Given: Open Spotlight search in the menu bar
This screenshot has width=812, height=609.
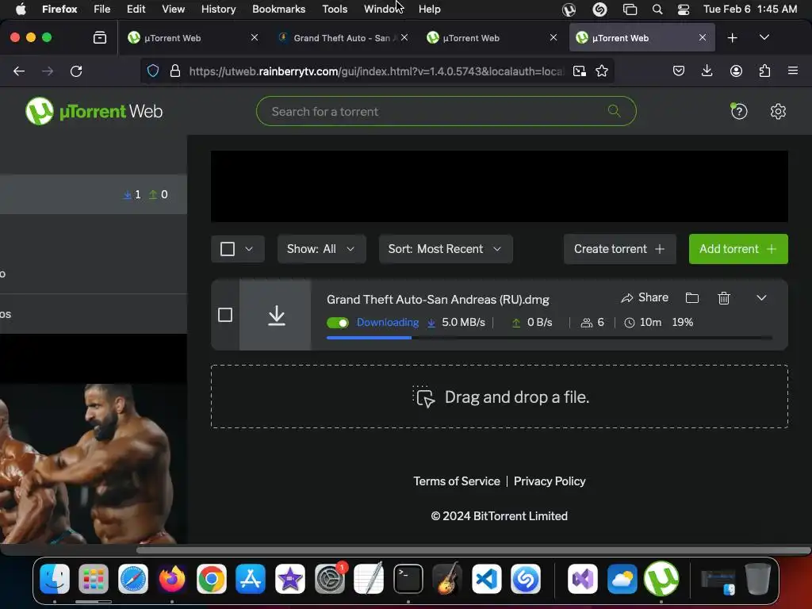Looking at the screenshot, I should (x=657, y=10).
